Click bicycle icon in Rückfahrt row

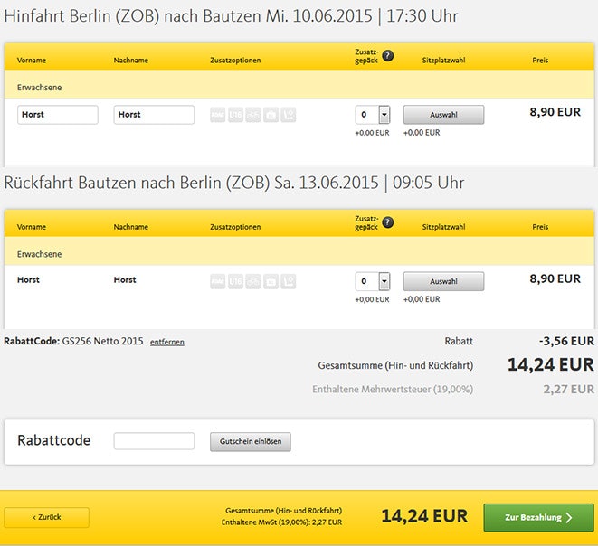click(252, 281)
